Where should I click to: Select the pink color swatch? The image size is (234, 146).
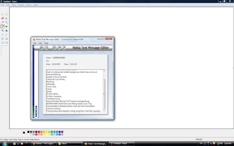click(x=39, y=134)
